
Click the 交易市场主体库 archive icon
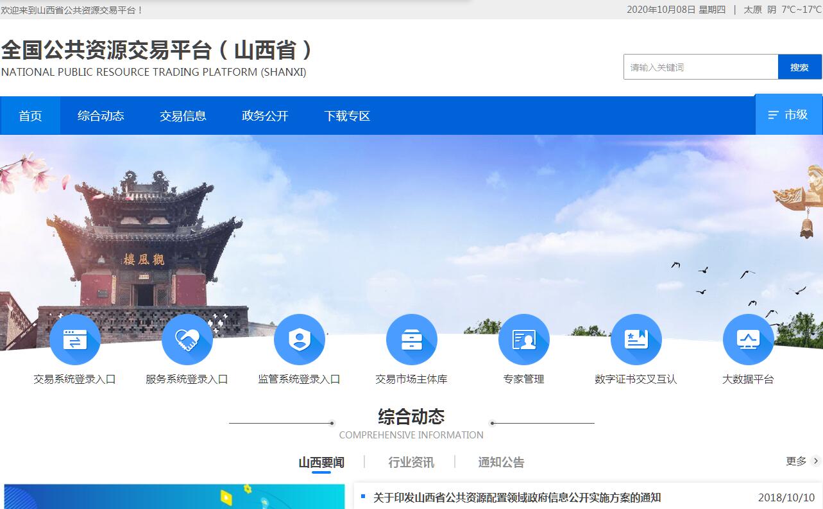(411, 340)
